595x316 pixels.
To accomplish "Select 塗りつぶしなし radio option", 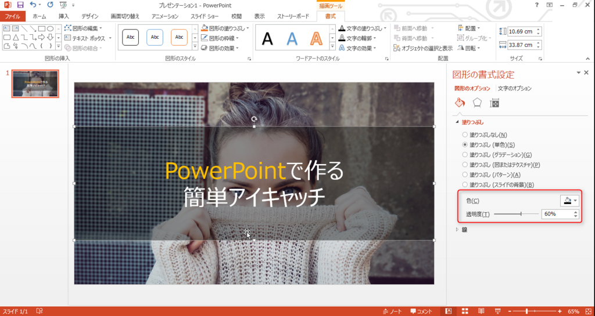I will [x=465, y=135].
